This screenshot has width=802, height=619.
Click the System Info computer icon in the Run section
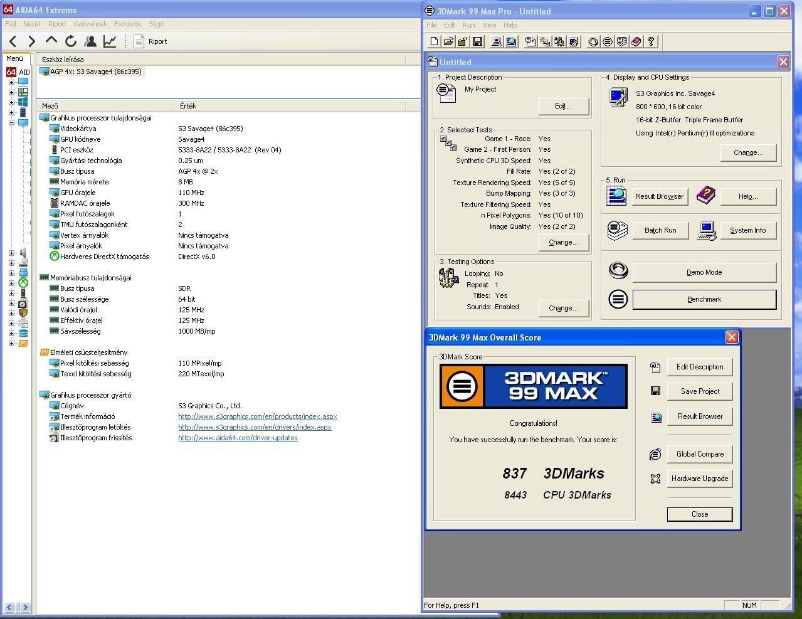707,230
